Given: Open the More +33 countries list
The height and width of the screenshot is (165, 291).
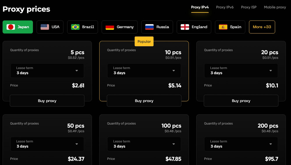Looking at the screenshot, I should point(262,27).
